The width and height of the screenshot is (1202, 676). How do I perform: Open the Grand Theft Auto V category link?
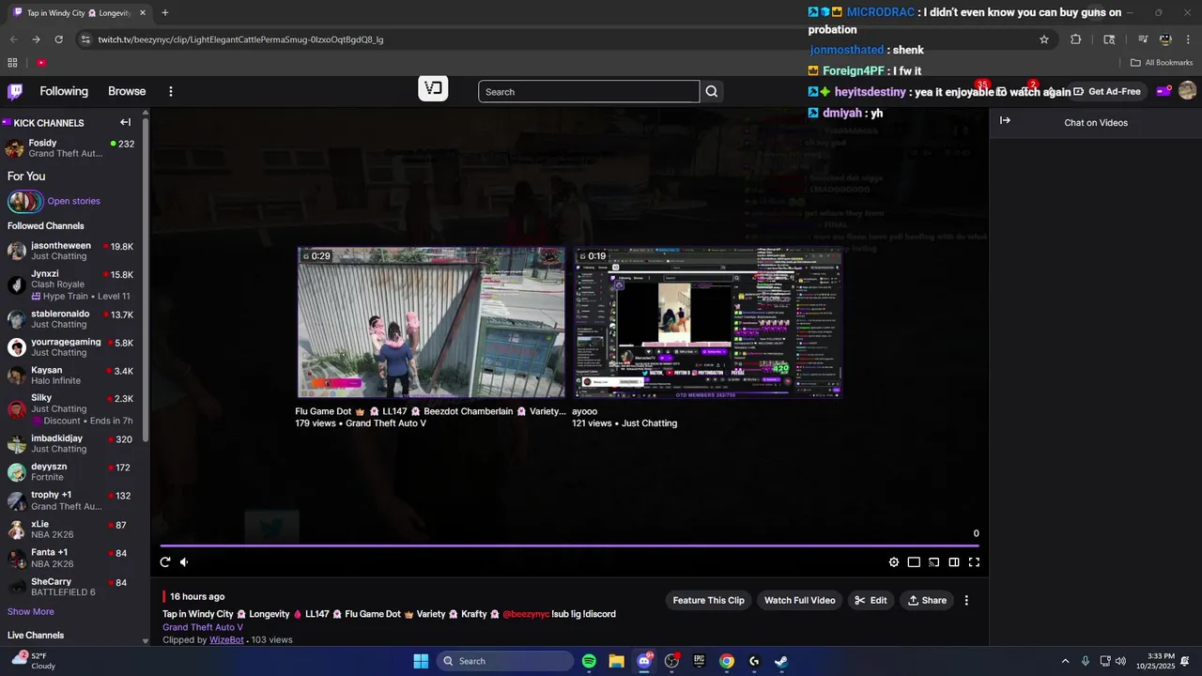click(203, 627)
